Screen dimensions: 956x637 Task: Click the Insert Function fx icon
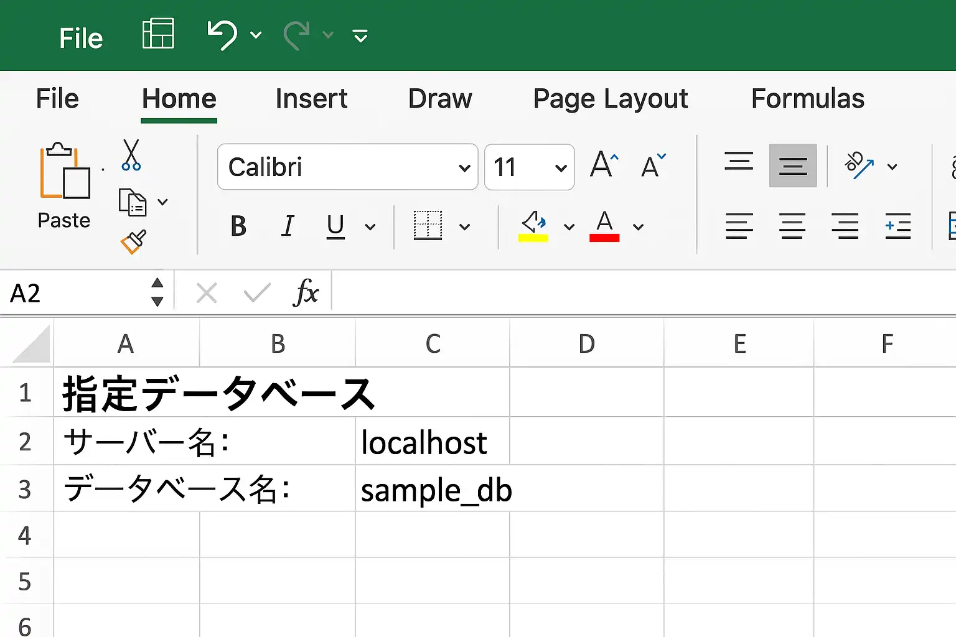(x=306, y=292)
